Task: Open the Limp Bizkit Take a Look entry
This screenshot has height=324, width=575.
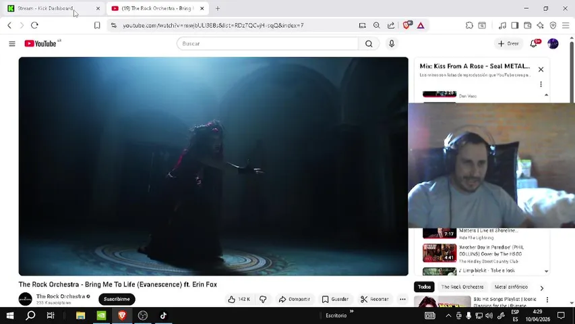Action: [x=487, y=271]
